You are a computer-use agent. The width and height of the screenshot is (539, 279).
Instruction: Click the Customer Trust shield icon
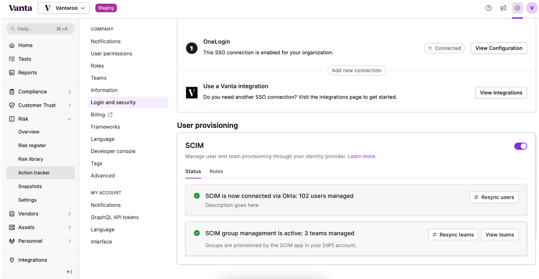[12, 105]
